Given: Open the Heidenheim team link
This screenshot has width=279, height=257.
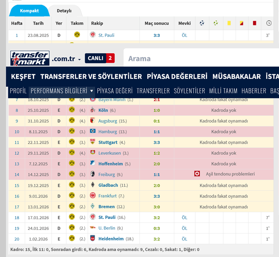Looking at the screenshot, I should pos(111,239).
